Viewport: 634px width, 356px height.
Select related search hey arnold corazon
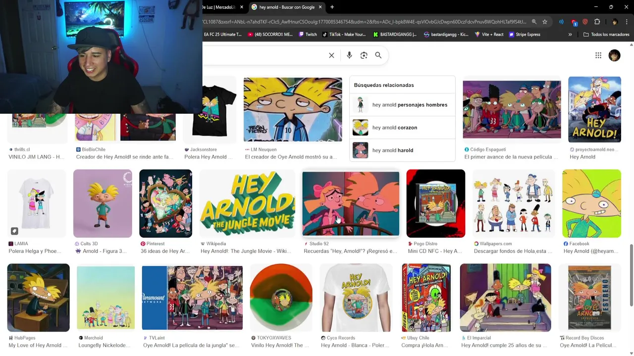[402, 128]
